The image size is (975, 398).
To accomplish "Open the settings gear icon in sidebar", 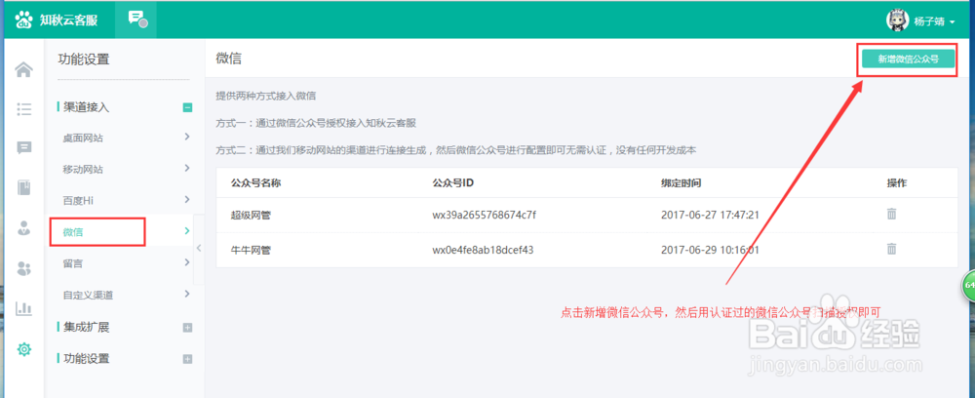I will [x=23, y=349].
